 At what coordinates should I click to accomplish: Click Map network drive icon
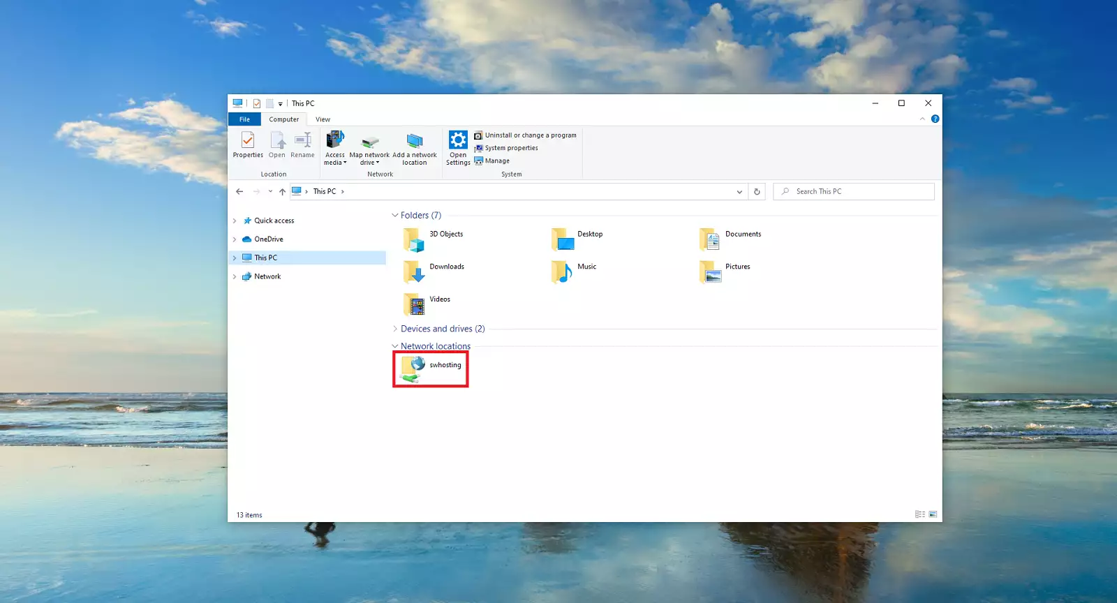tap(369, 147)
